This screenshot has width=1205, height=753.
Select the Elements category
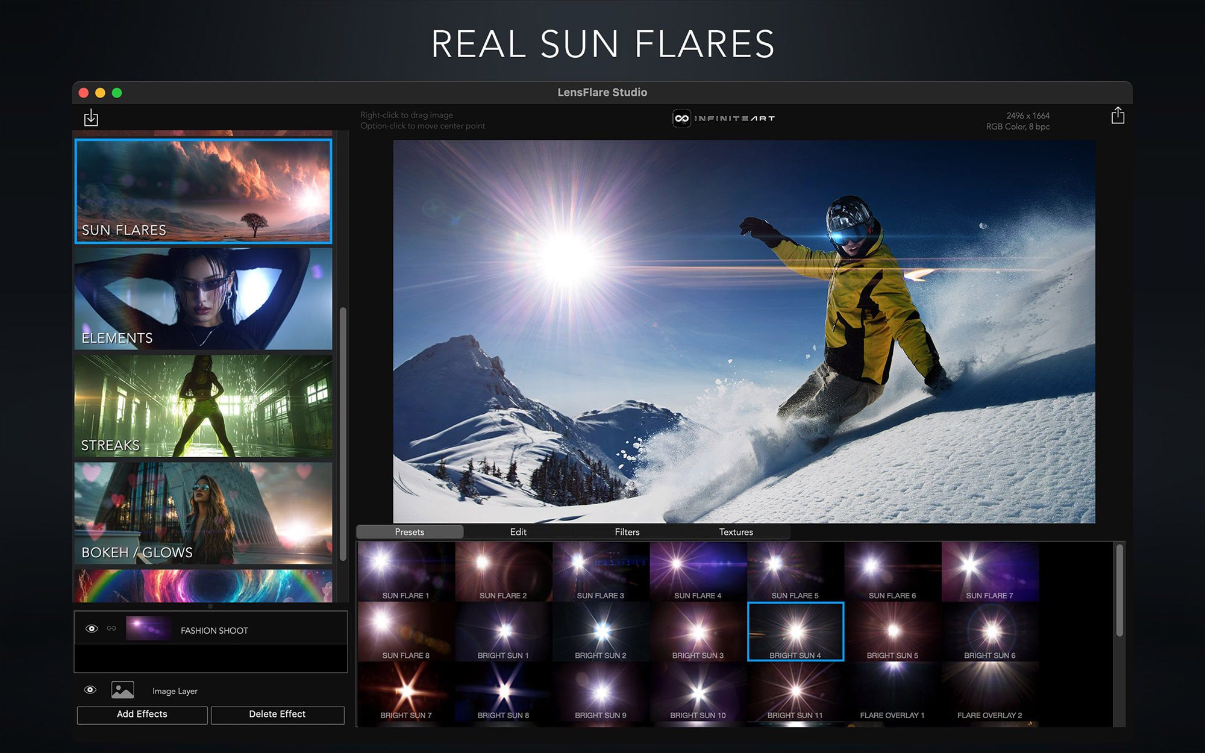(203, 299)
